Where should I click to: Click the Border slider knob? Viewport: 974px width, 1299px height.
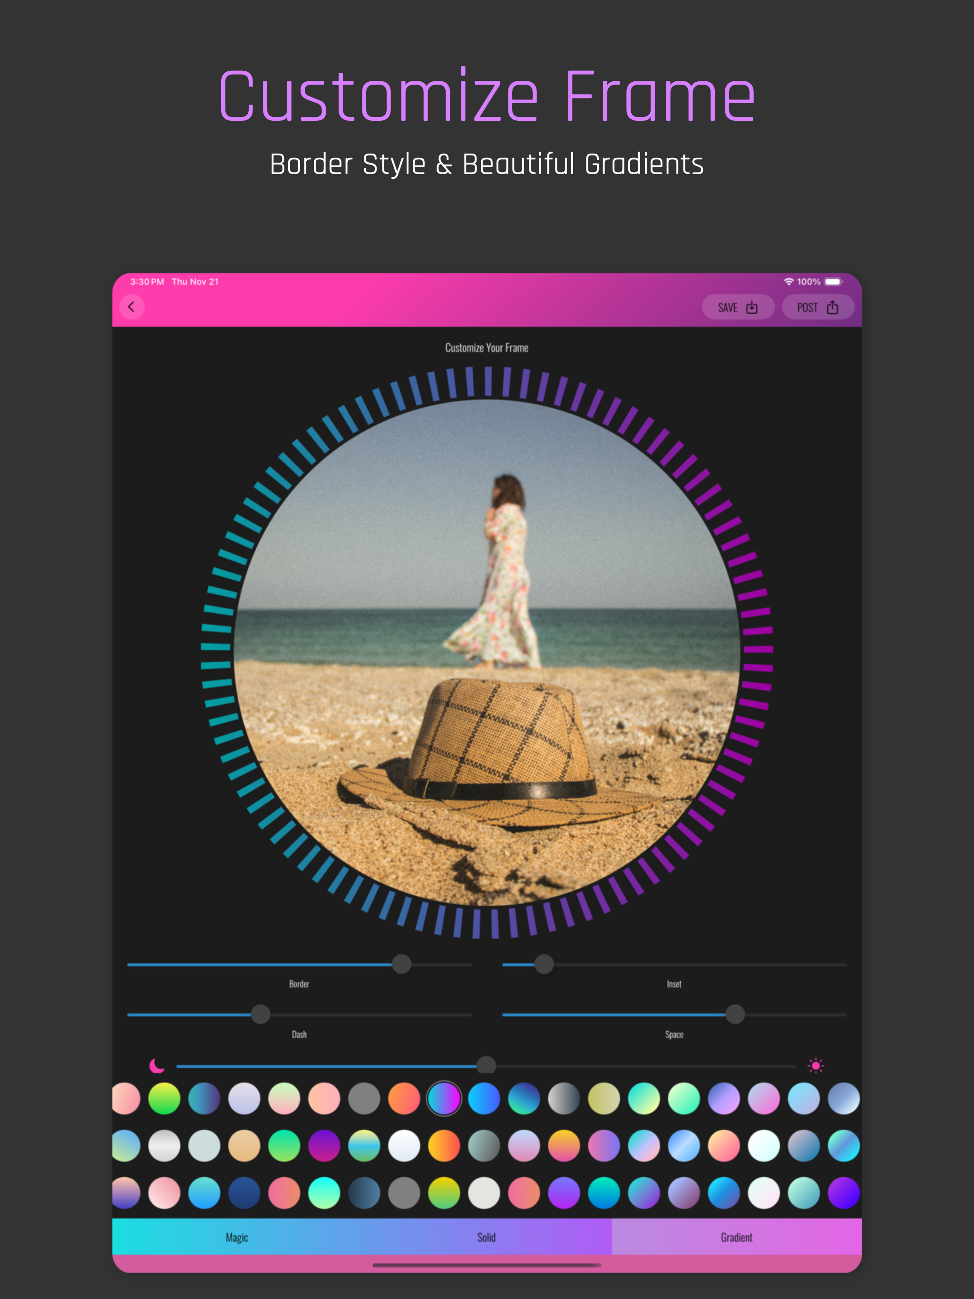pyautogui.click(x=401, y=964)
